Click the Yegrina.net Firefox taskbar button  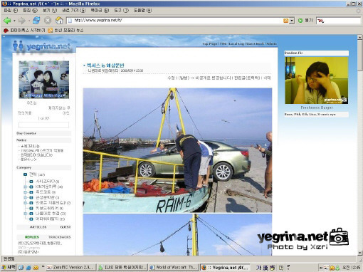225,268
